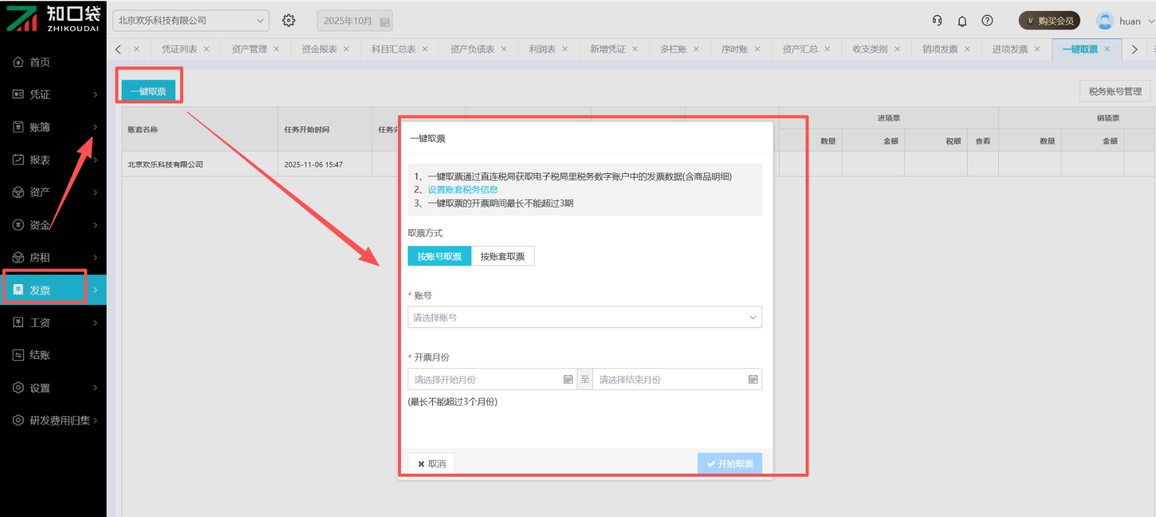The width and height of the screenshot is (1156, 517).
Task: Select 按账号取票 ticket method
Action: pyautogui.click(x=440, y=256)
